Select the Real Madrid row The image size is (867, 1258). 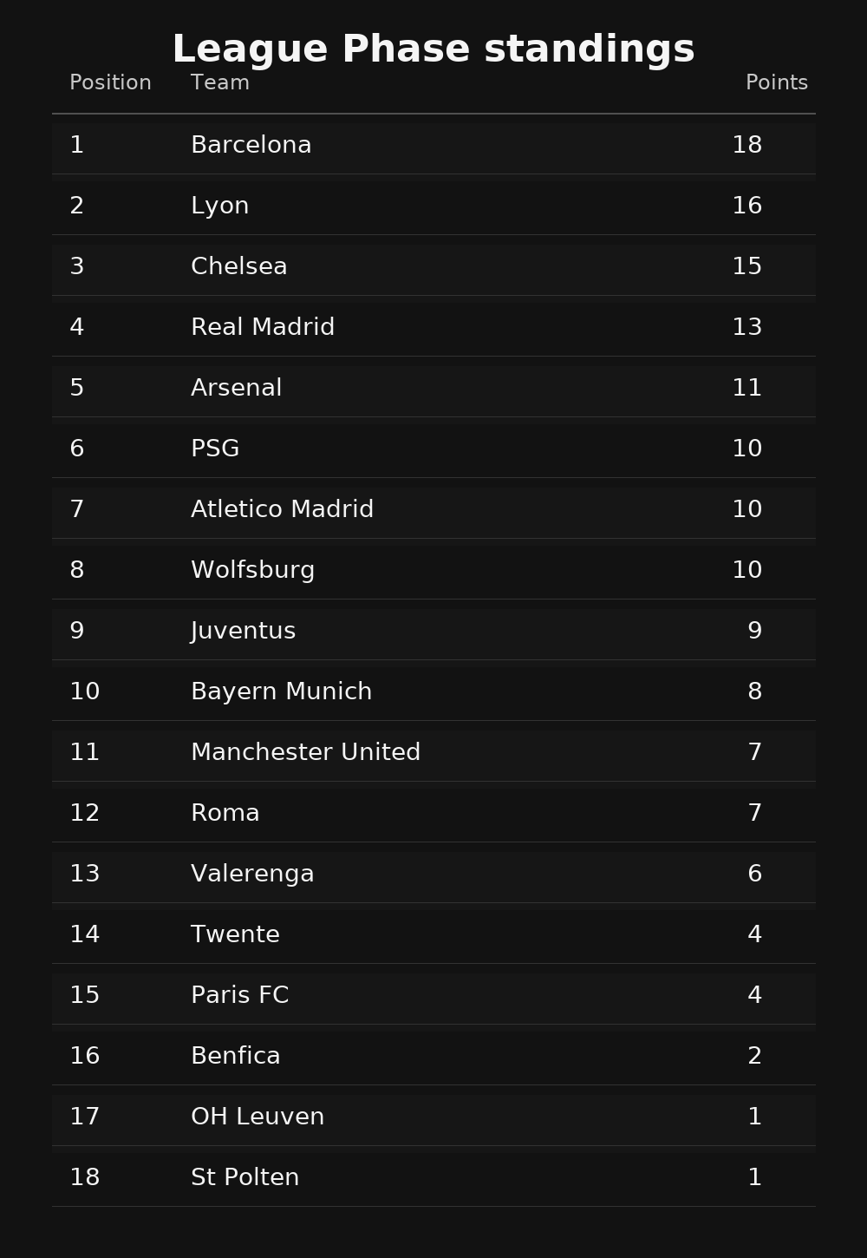pyautogui.click(x=262, y=327)
